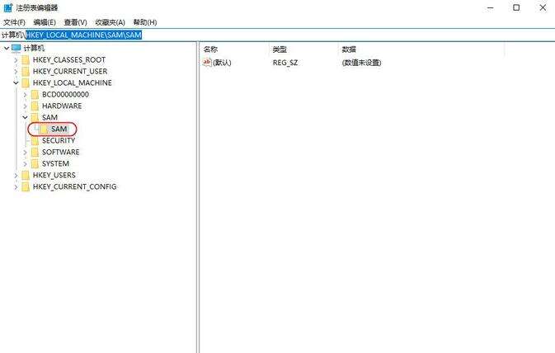Select the SOFTWARE key
Screen dimensions: 555x353
click(x=60, y=153)
